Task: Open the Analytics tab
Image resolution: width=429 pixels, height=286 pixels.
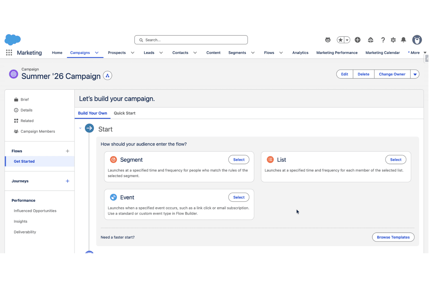Action: click(x=300, y=53)
